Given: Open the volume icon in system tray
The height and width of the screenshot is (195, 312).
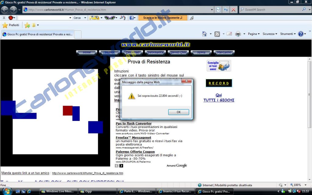Looking at the screenshot, I should [299, 191].
